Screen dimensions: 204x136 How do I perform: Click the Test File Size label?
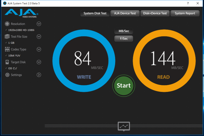(19, 37)
